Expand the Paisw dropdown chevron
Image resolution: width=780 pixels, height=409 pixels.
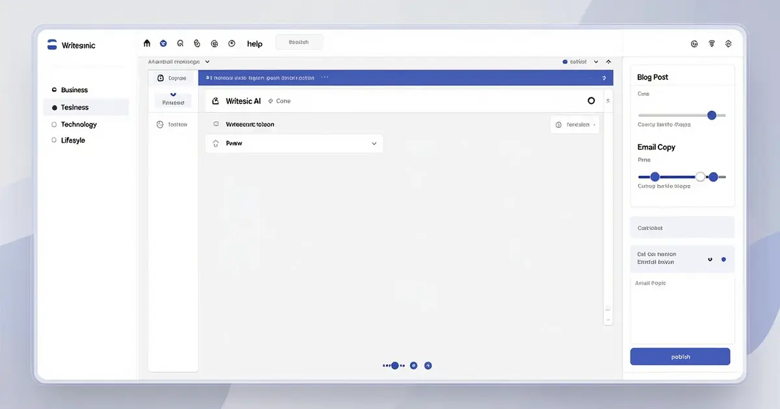click(374, 143)
